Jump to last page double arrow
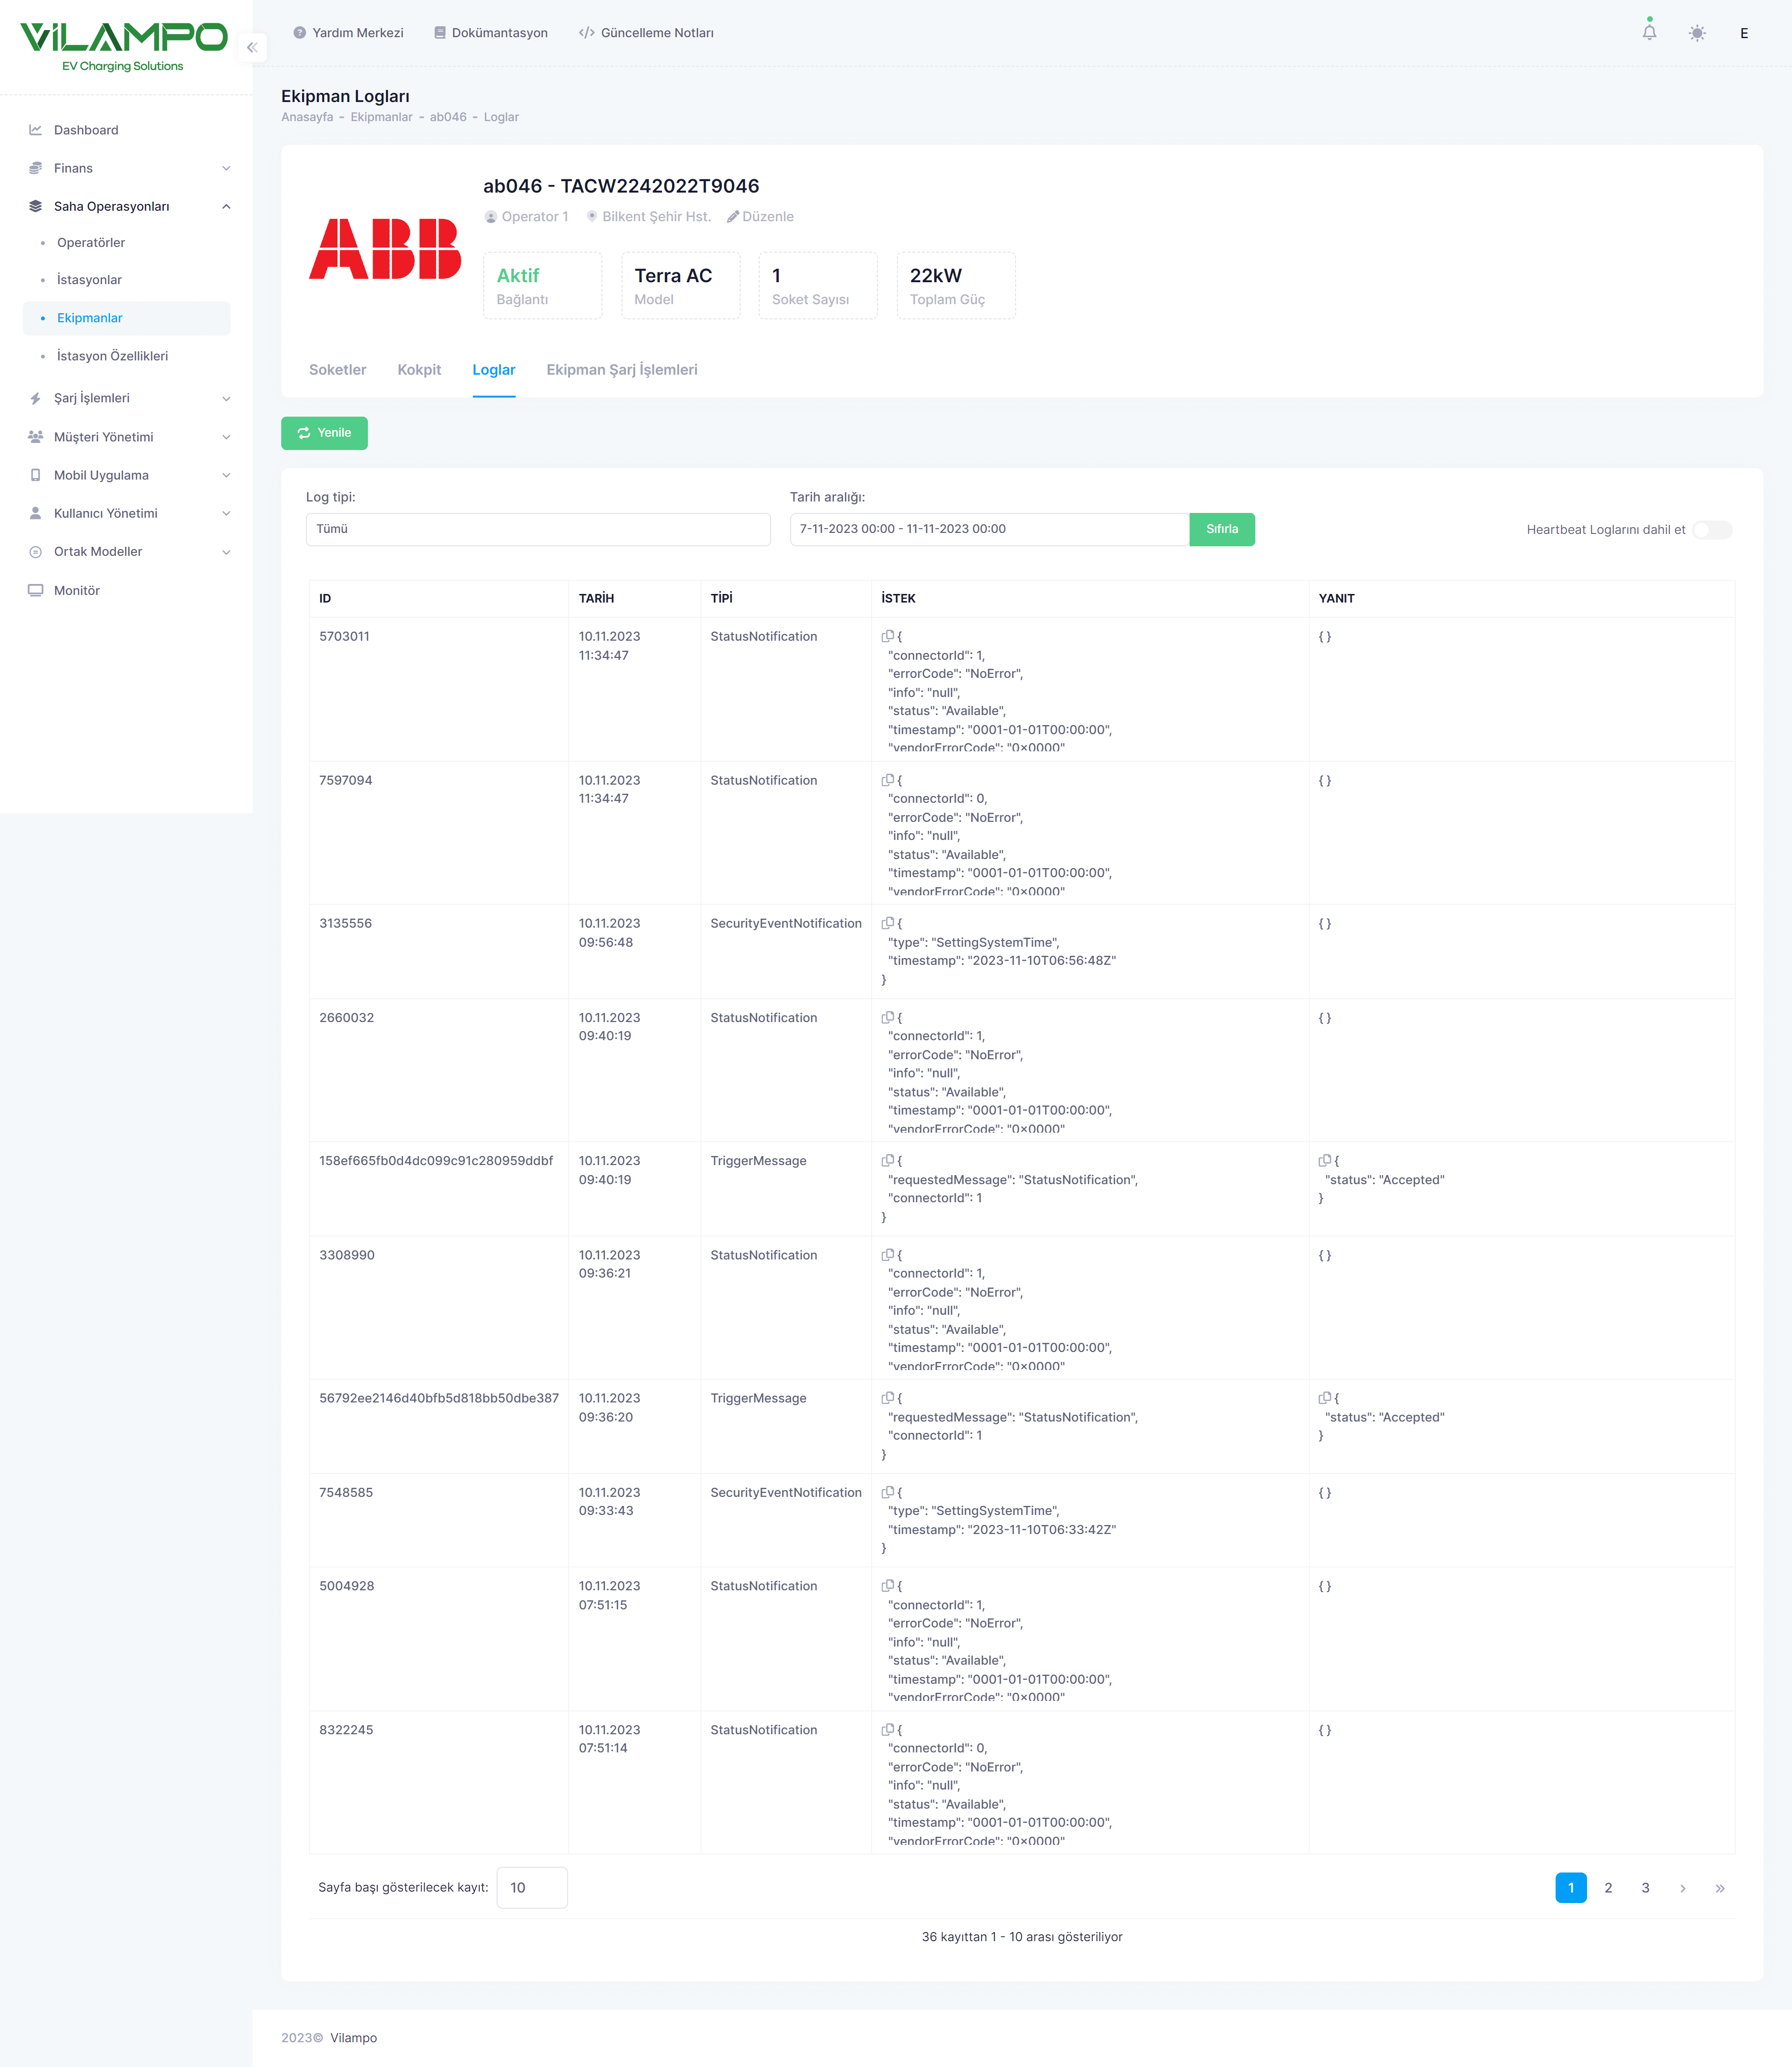Viewport: 1792px width, 2067px height. click(1720, 1888)
